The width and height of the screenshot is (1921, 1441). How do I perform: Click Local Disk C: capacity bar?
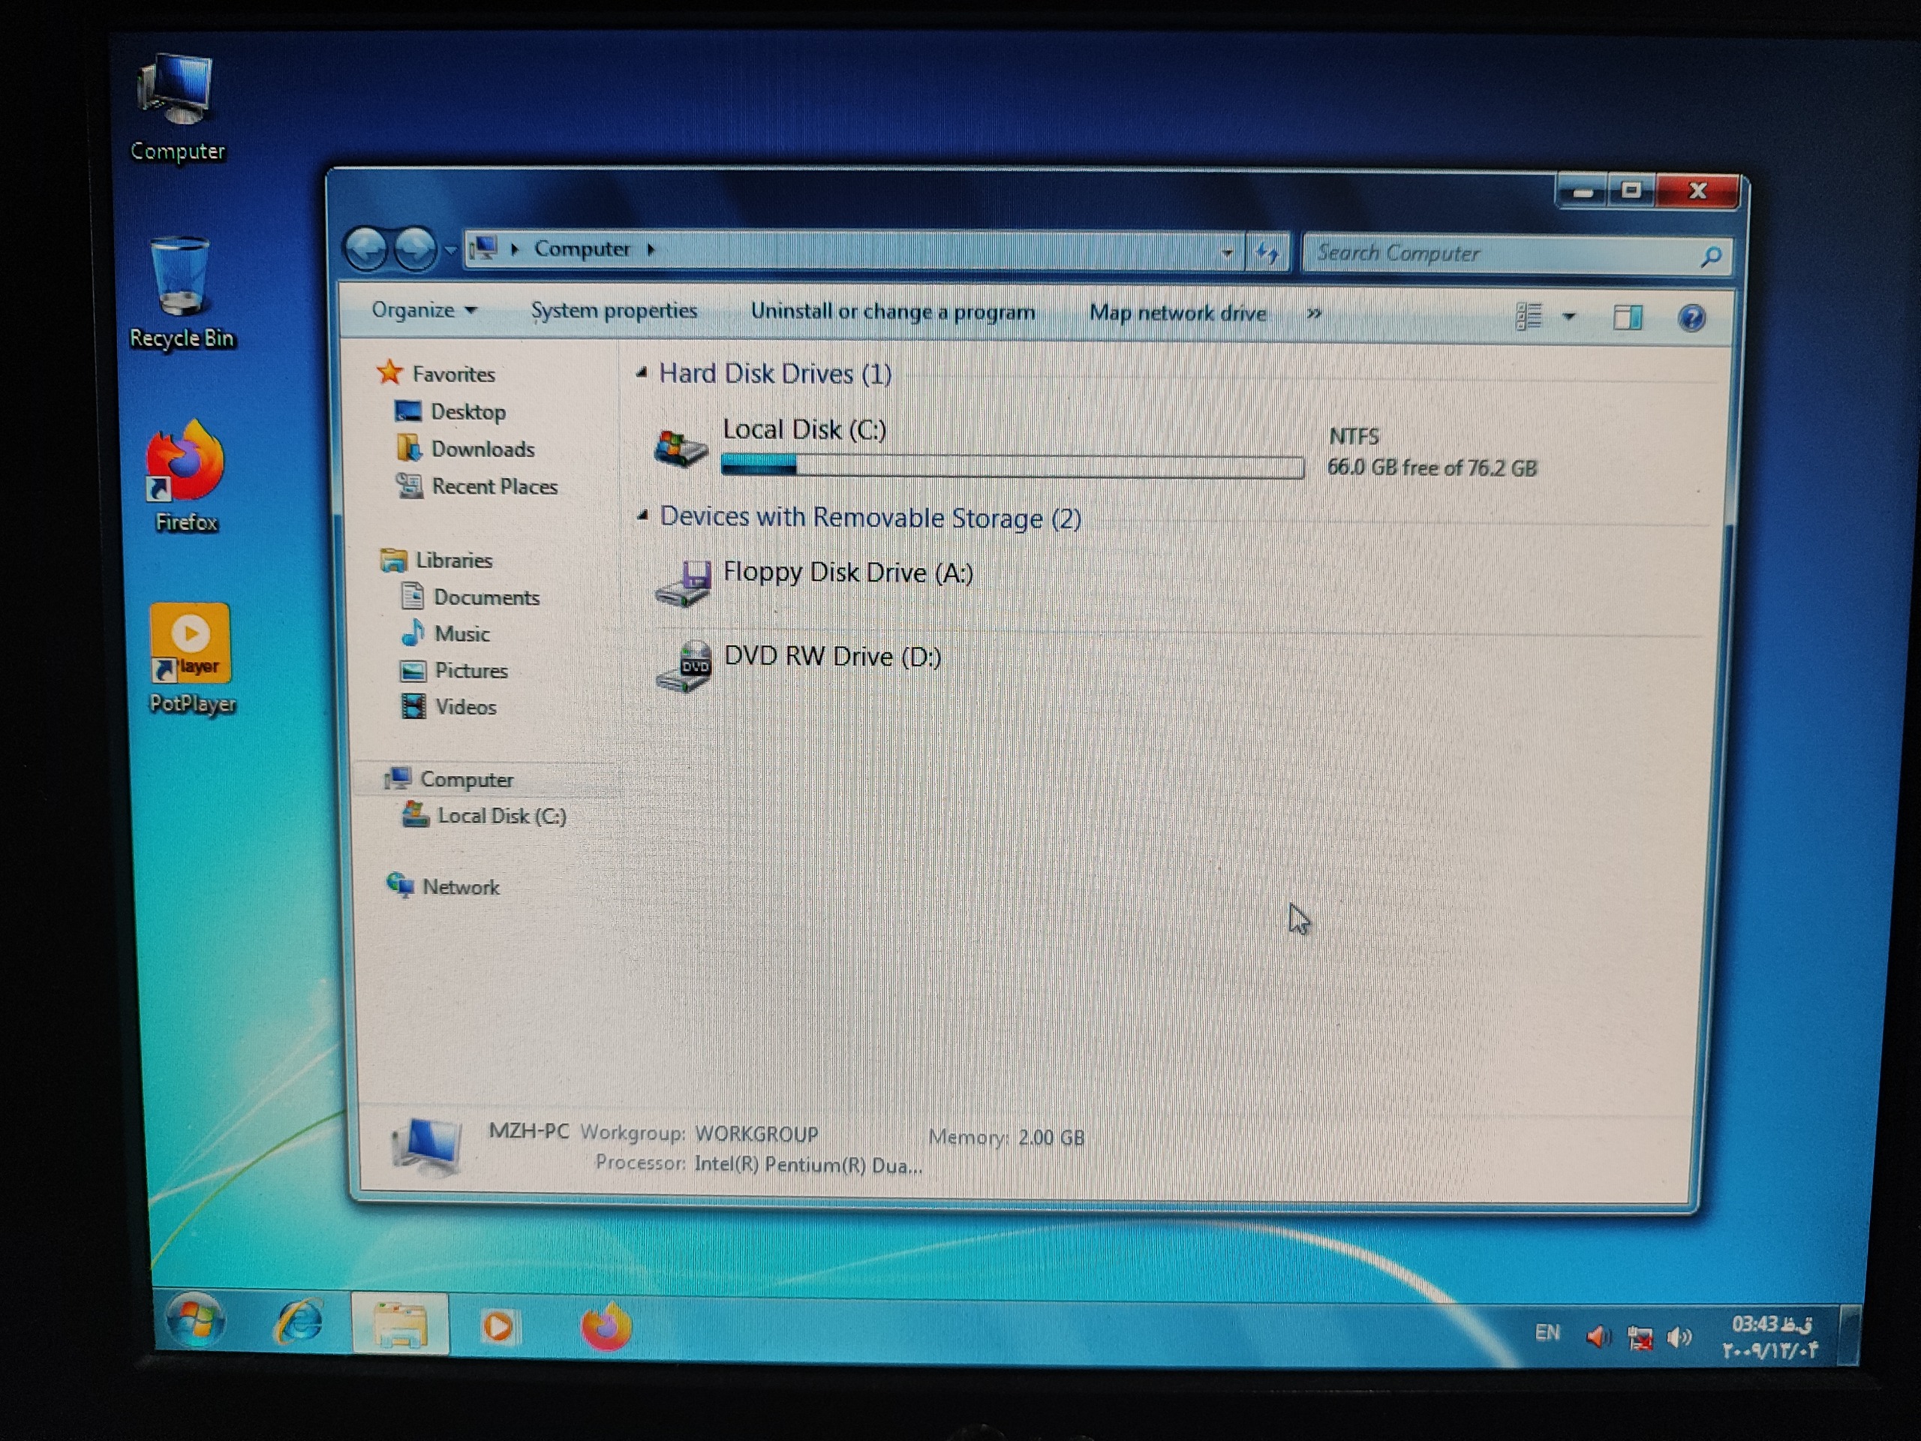1012,468
